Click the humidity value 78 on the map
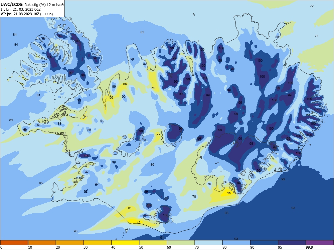334x250 pixels. (x=194, y=196)
